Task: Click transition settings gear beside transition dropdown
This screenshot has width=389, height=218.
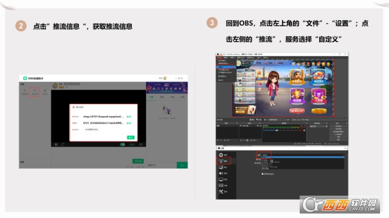Action: click(x=326, y=126)
